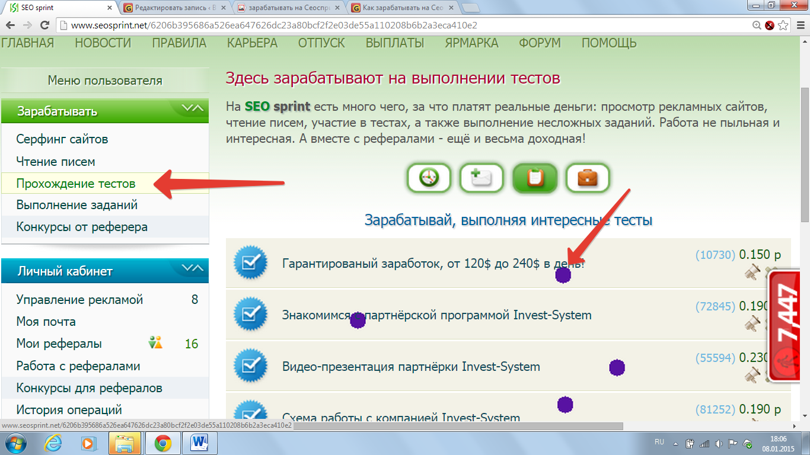
Task: Switch to the 'Редактировать запись' browser tab
Action: click(x=176, y=8)
